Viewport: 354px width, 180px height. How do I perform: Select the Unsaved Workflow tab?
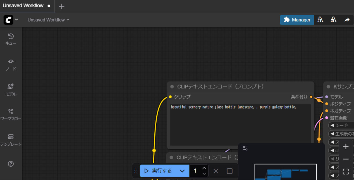[23, 6]
